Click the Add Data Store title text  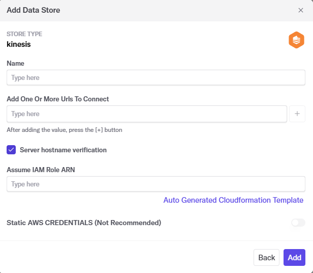33,10
